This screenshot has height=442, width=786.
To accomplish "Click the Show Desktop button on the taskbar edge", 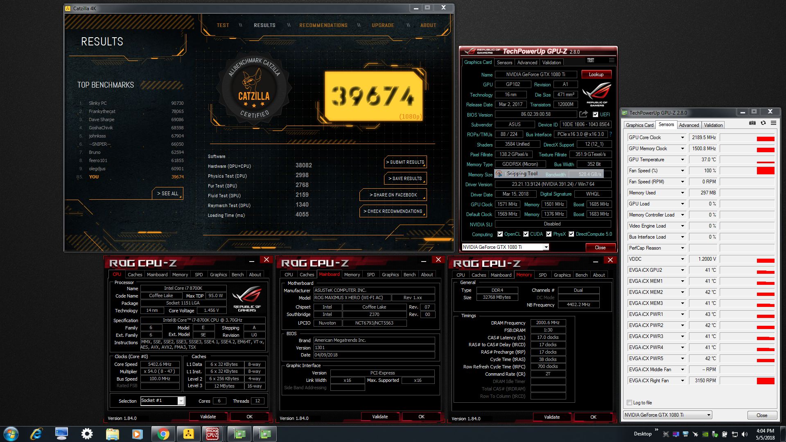I will pos(783,434).
